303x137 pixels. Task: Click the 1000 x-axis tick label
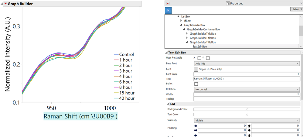point(110,108)
